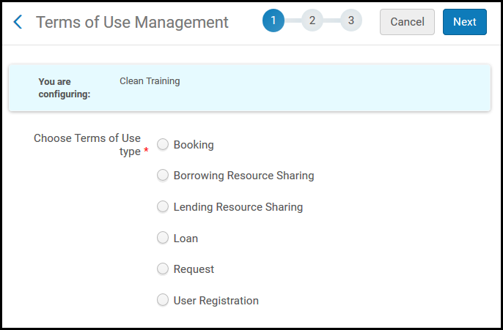
Task: Click wizard step 1 circle
Action: [273, 21]
